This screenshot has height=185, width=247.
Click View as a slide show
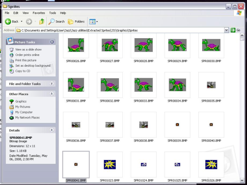coord(28,49)
